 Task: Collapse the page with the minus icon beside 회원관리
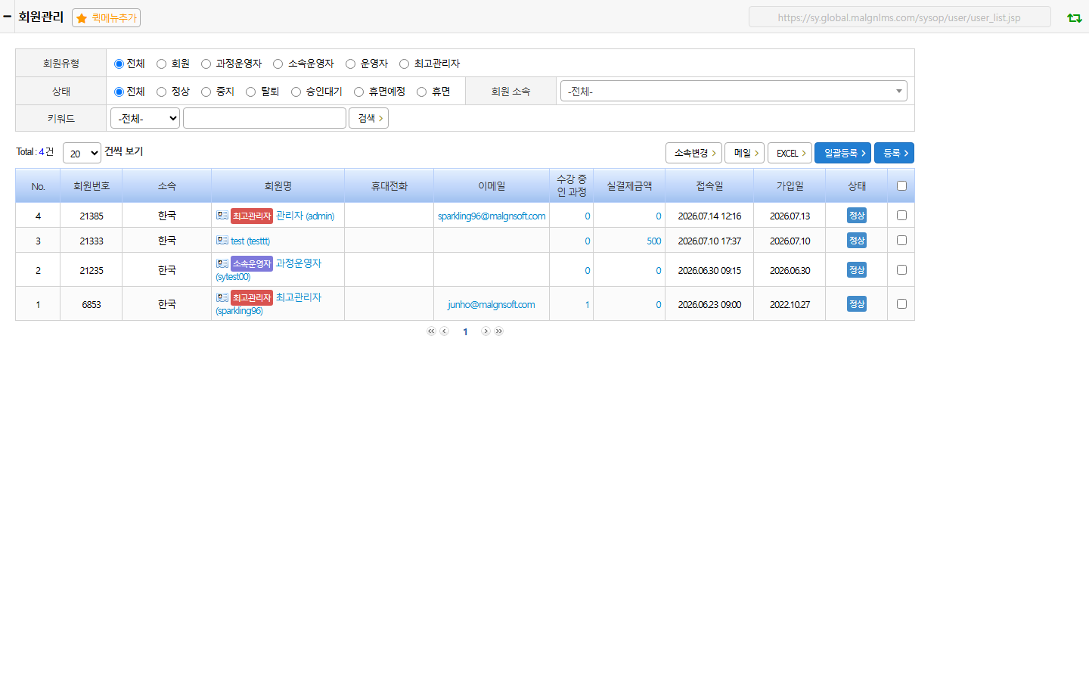tap(7, 16)
